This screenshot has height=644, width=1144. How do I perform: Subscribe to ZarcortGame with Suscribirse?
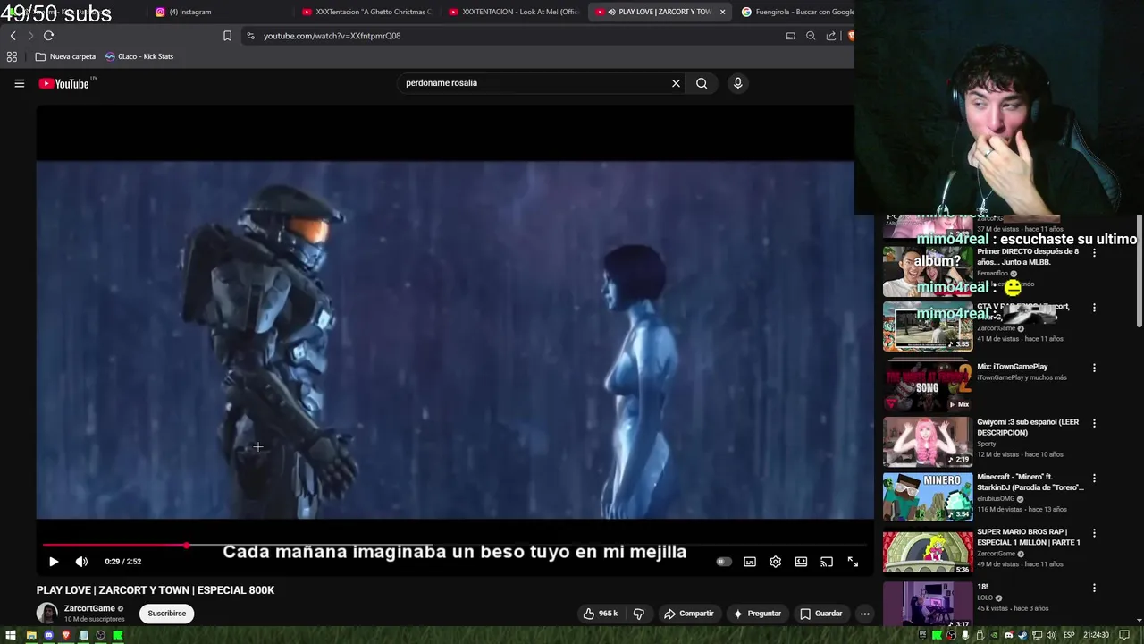point(167,614)
